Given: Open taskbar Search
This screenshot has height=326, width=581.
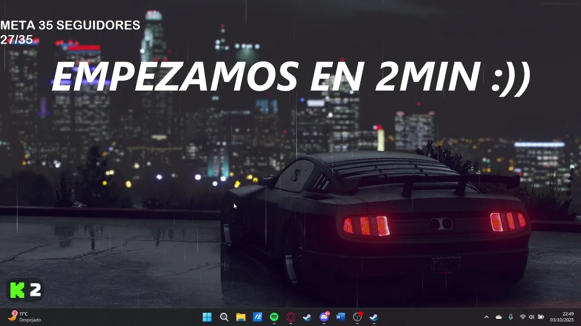Looking at the screenshot, I should point(224,317).
